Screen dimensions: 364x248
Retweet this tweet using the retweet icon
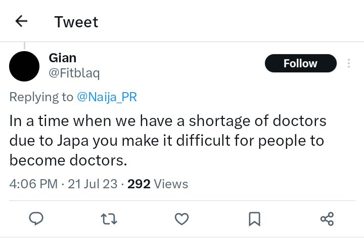(x=108, y=219)
